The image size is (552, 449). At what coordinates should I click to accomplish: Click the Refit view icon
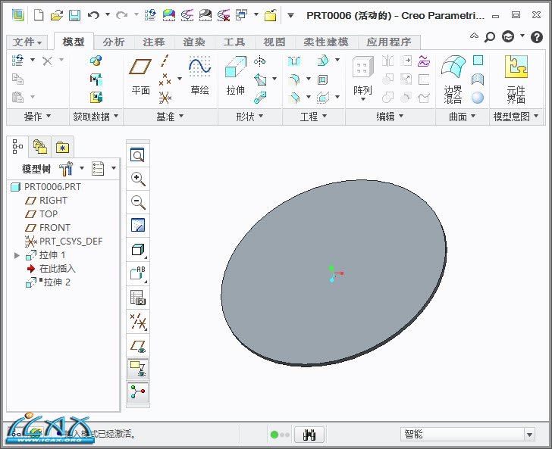click(x=138, y=155)
